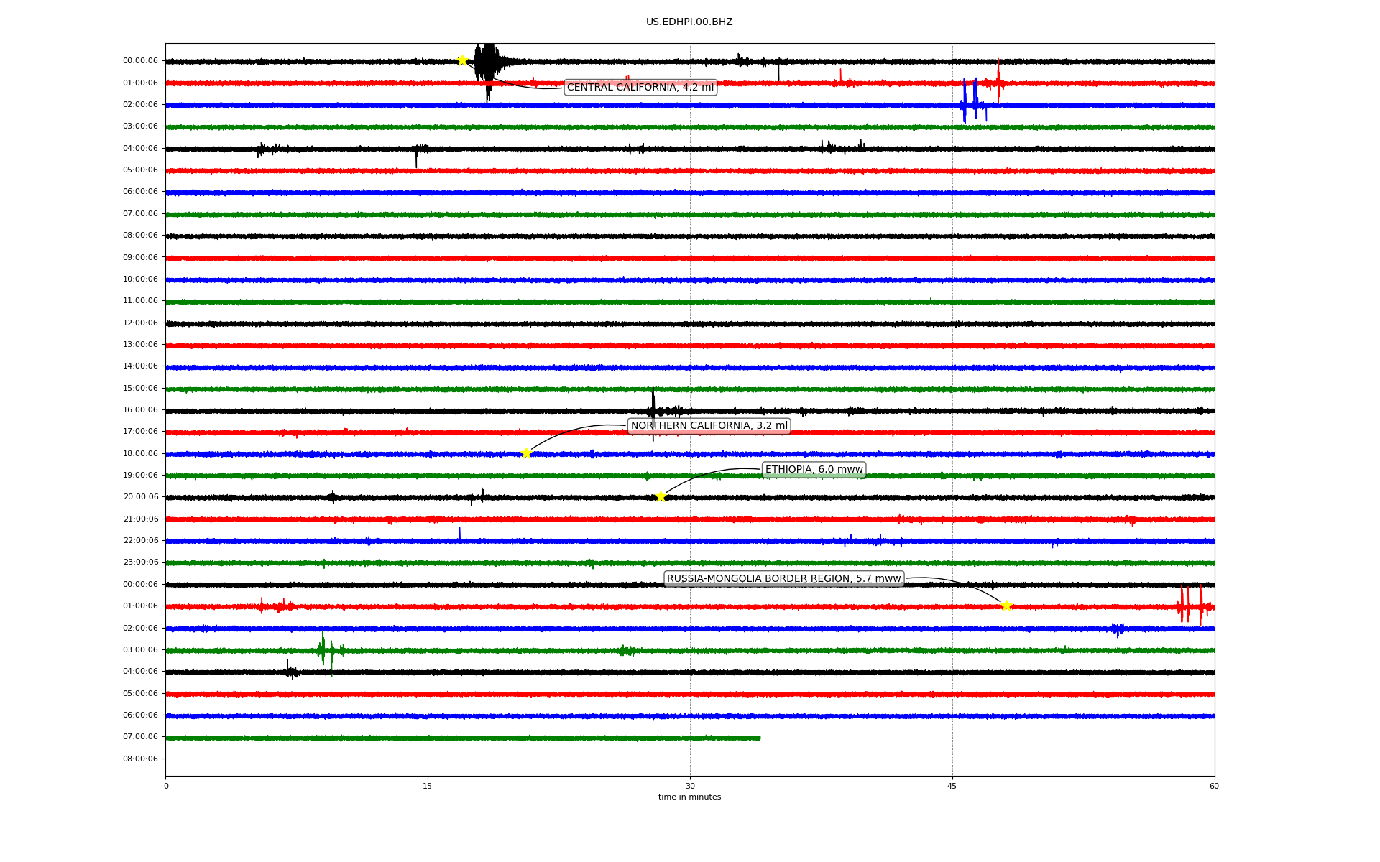Click the US.EDHPI.00.BHZ plot title
1380x862 pixels.
(x=689, y=22)
